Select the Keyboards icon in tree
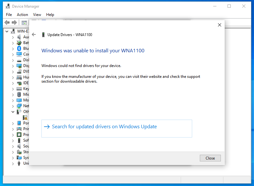The image size is (254, 186). 19,89
